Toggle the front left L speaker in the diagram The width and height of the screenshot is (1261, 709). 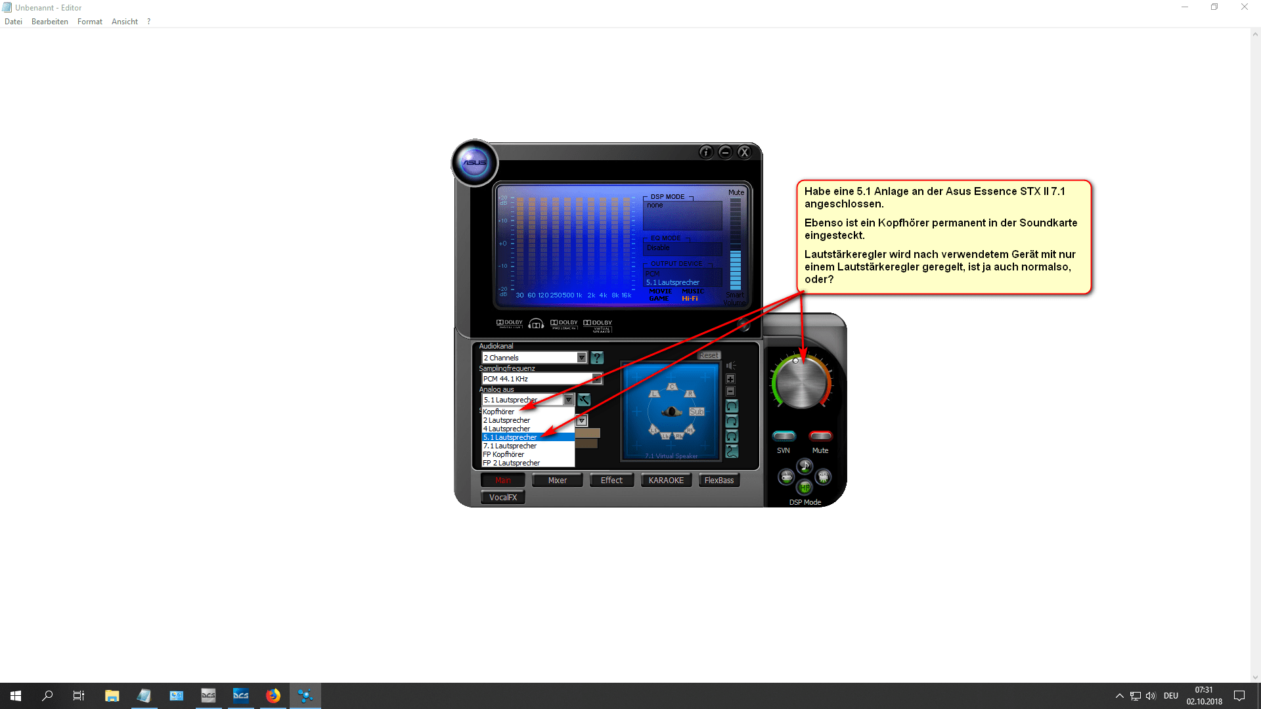pos(654,394)
